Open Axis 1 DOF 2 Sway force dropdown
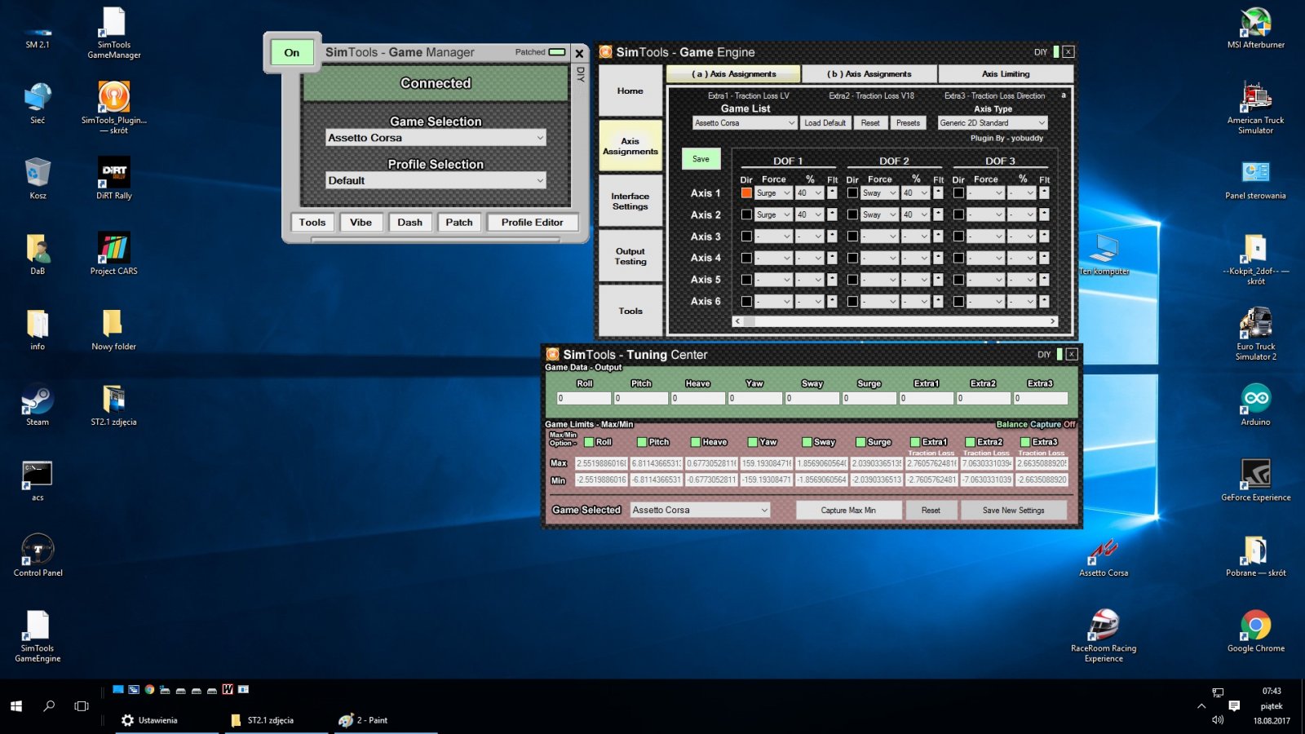This screenshot has width=1305, height=734. 879,193
